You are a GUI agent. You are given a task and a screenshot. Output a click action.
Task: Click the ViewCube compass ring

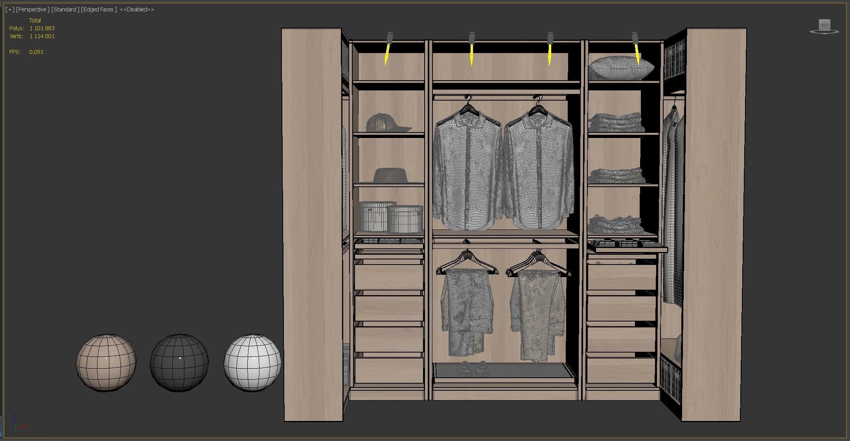coord(824,32)
